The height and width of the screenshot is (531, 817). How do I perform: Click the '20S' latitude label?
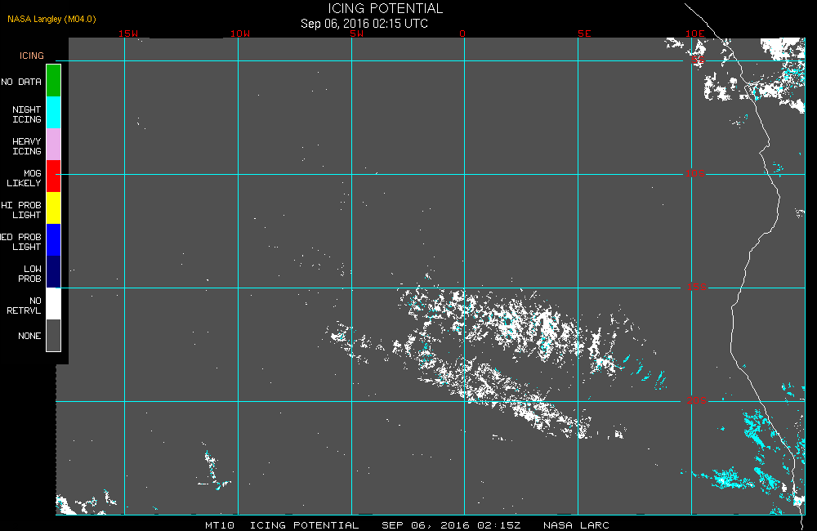(x=697, y=401)
